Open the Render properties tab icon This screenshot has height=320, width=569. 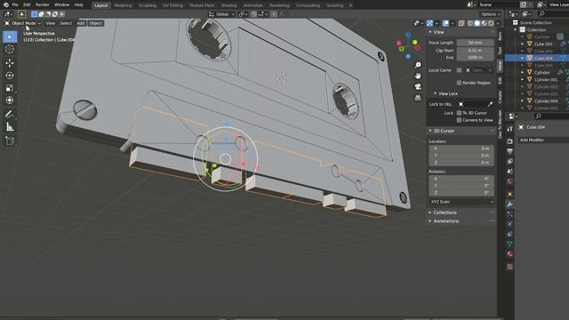(x=509, y=141)
